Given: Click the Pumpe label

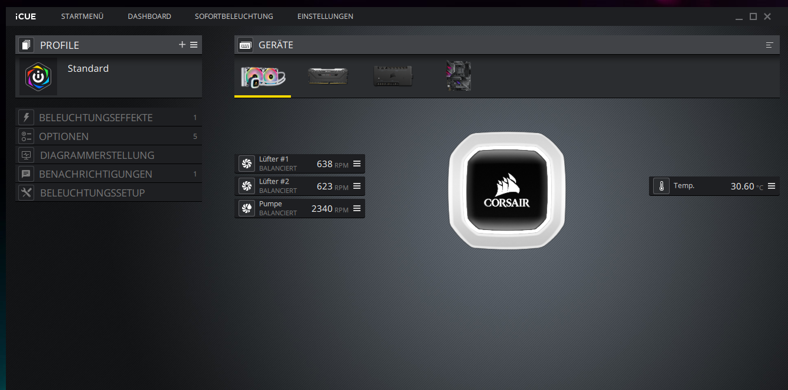Looking at the screenshot, I should [270, 204].
